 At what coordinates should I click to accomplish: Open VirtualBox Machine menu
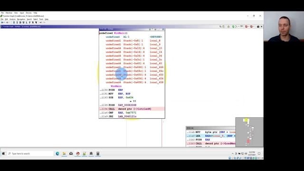tap(9, 13)
